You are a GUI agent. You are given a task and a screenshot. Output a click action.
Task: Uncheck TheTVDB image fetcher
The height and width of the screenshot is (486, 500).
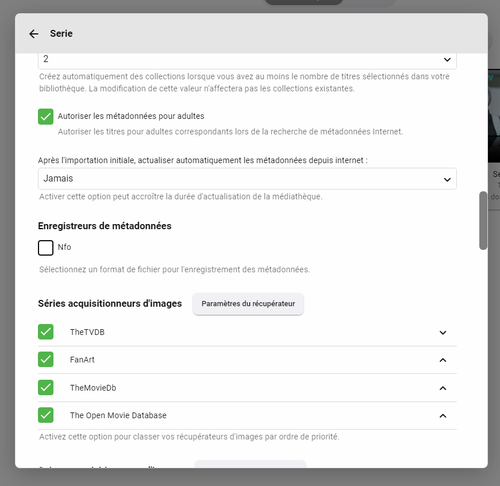pyautogui.click(x=46, y=332)
